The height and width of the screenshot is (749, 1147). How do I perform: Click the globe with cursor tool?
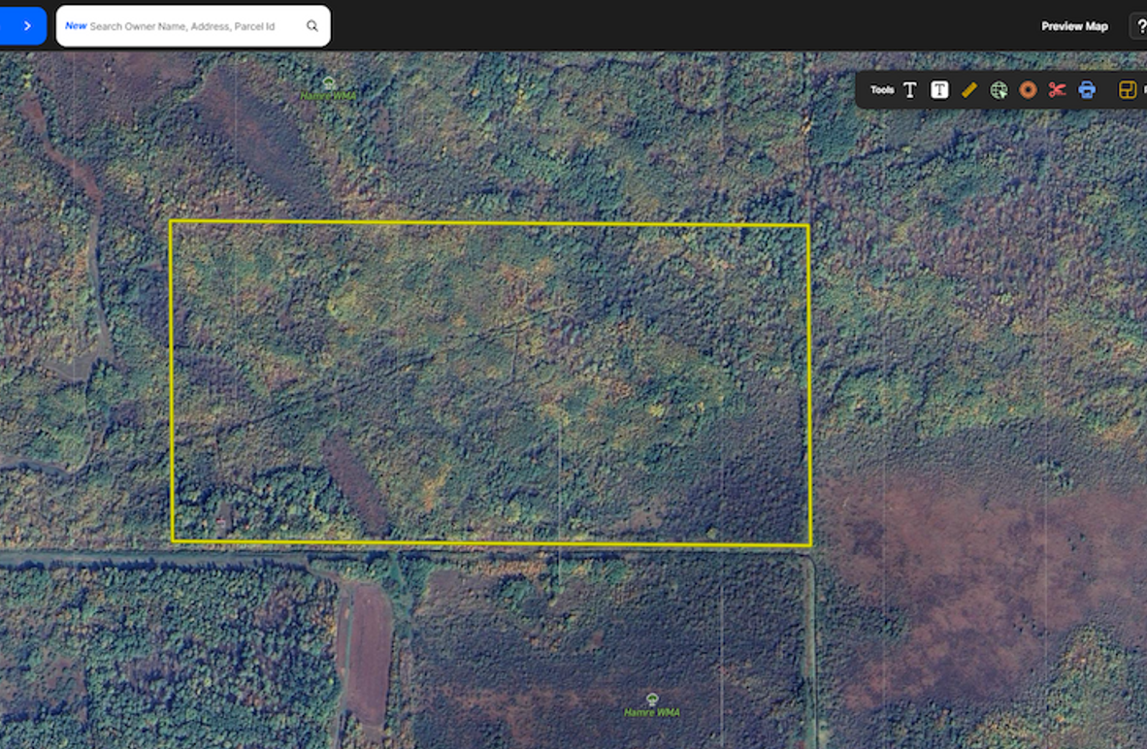999,90
